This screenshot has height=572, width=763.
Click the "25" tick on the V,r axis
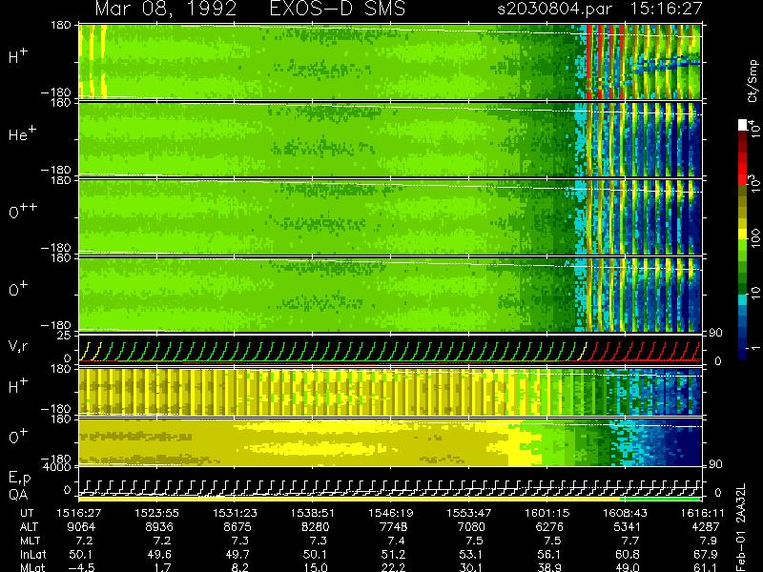pos(65,336)
